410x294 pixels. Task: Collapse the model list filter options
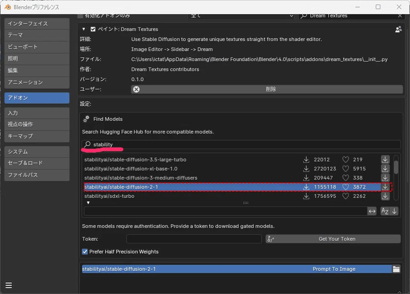tap(88, 203)
